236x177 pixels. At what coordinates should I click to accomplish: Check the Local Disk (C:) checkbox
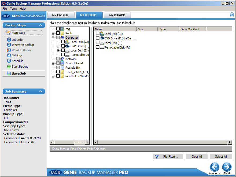[x=98, y=34]
